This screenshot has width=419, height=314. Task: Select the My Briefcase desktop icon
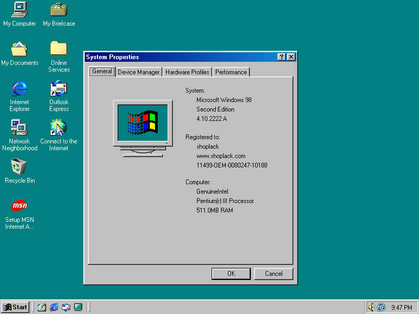(x=59, y=14)
